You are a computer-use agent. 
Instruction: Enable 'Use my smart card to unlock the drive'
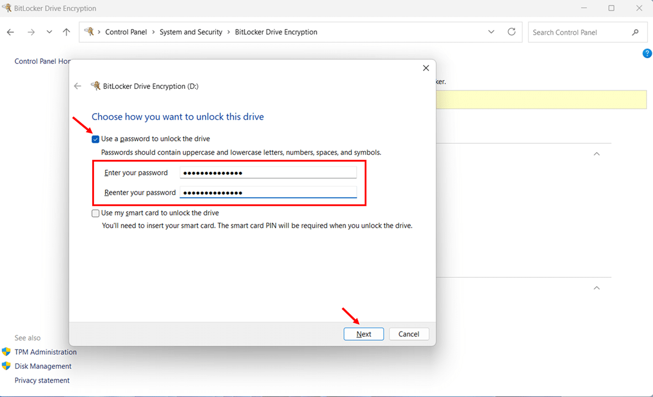pyautogui.click(x=96, y=213)
